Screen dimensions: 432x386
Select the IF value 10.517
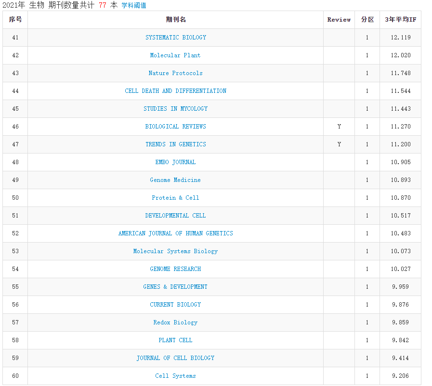pyautogui.click(x=401, y=216)
